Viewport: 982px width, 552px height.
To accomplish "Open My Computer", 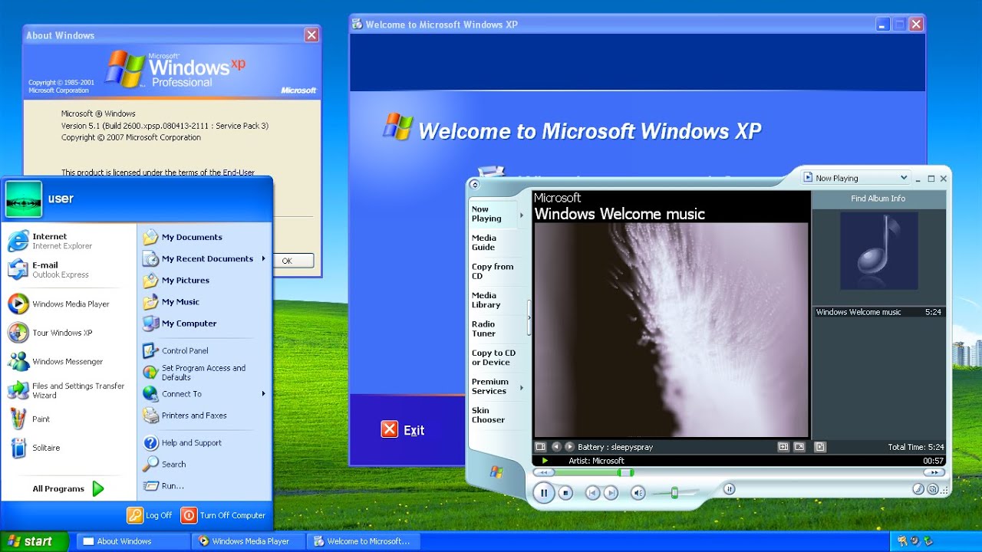I will tap(204, 323).
